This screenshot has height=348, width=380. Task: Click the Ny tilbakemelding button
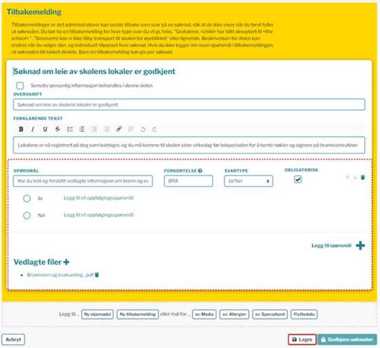click(136, 314)
